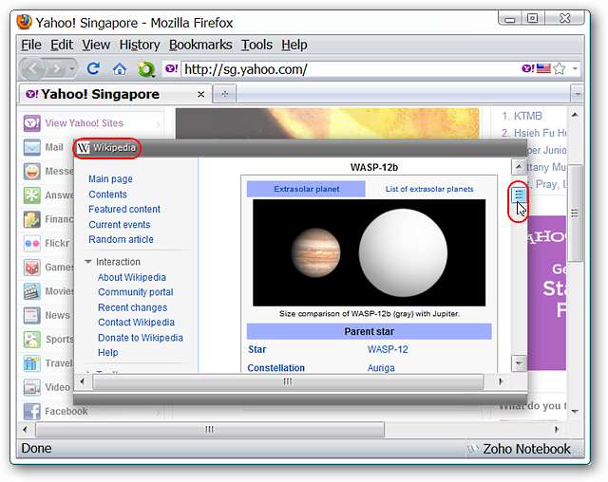Image resolution: width=608 pixels, height=482 pixels.
Task: Open Flickr from the Yahoo sidebar
Action: click(31, 243)
